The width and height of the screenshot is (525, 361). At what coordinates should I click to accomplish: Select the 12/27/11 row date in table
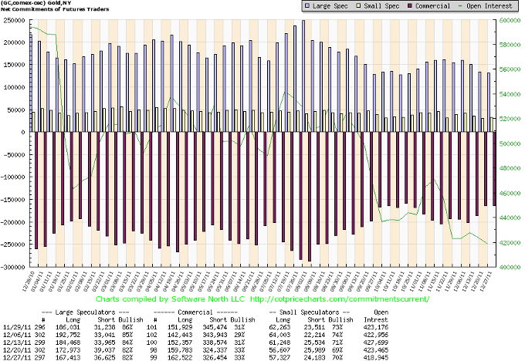pyautogui.click(x=18, y=358)
